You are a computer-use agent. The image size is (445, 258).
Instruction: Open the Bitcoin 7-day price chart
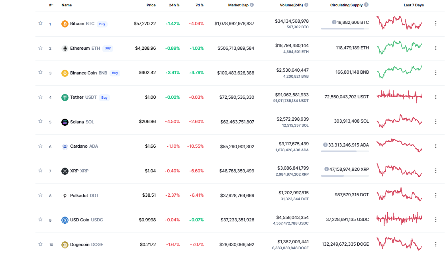[399, 23]
